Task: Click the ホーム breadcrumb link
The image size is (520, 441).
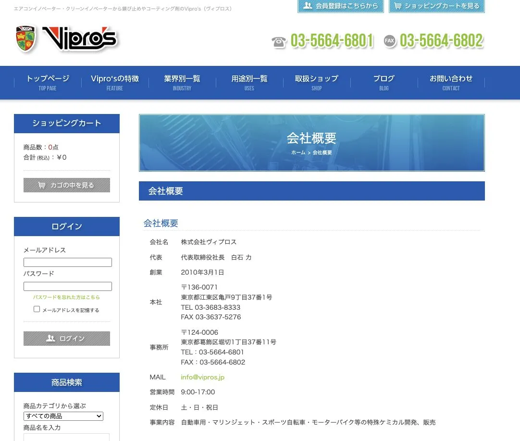Action: [x=298, y=152]
